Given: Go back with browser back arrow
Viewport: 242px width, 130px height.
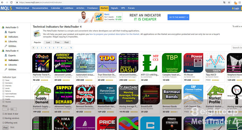Looking at the screenshot, I should 2,2.
